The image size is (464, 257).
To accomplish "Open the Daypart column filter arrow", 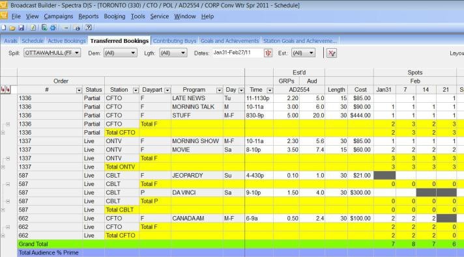I will click(167, 90).
